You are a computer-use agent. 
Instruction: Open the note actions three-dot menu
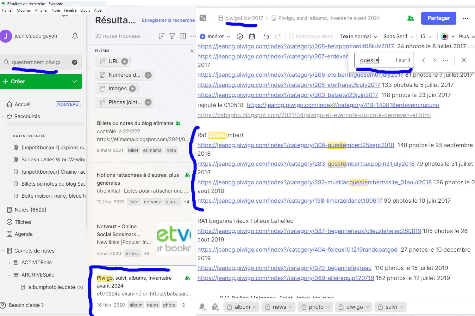point(465,18)
